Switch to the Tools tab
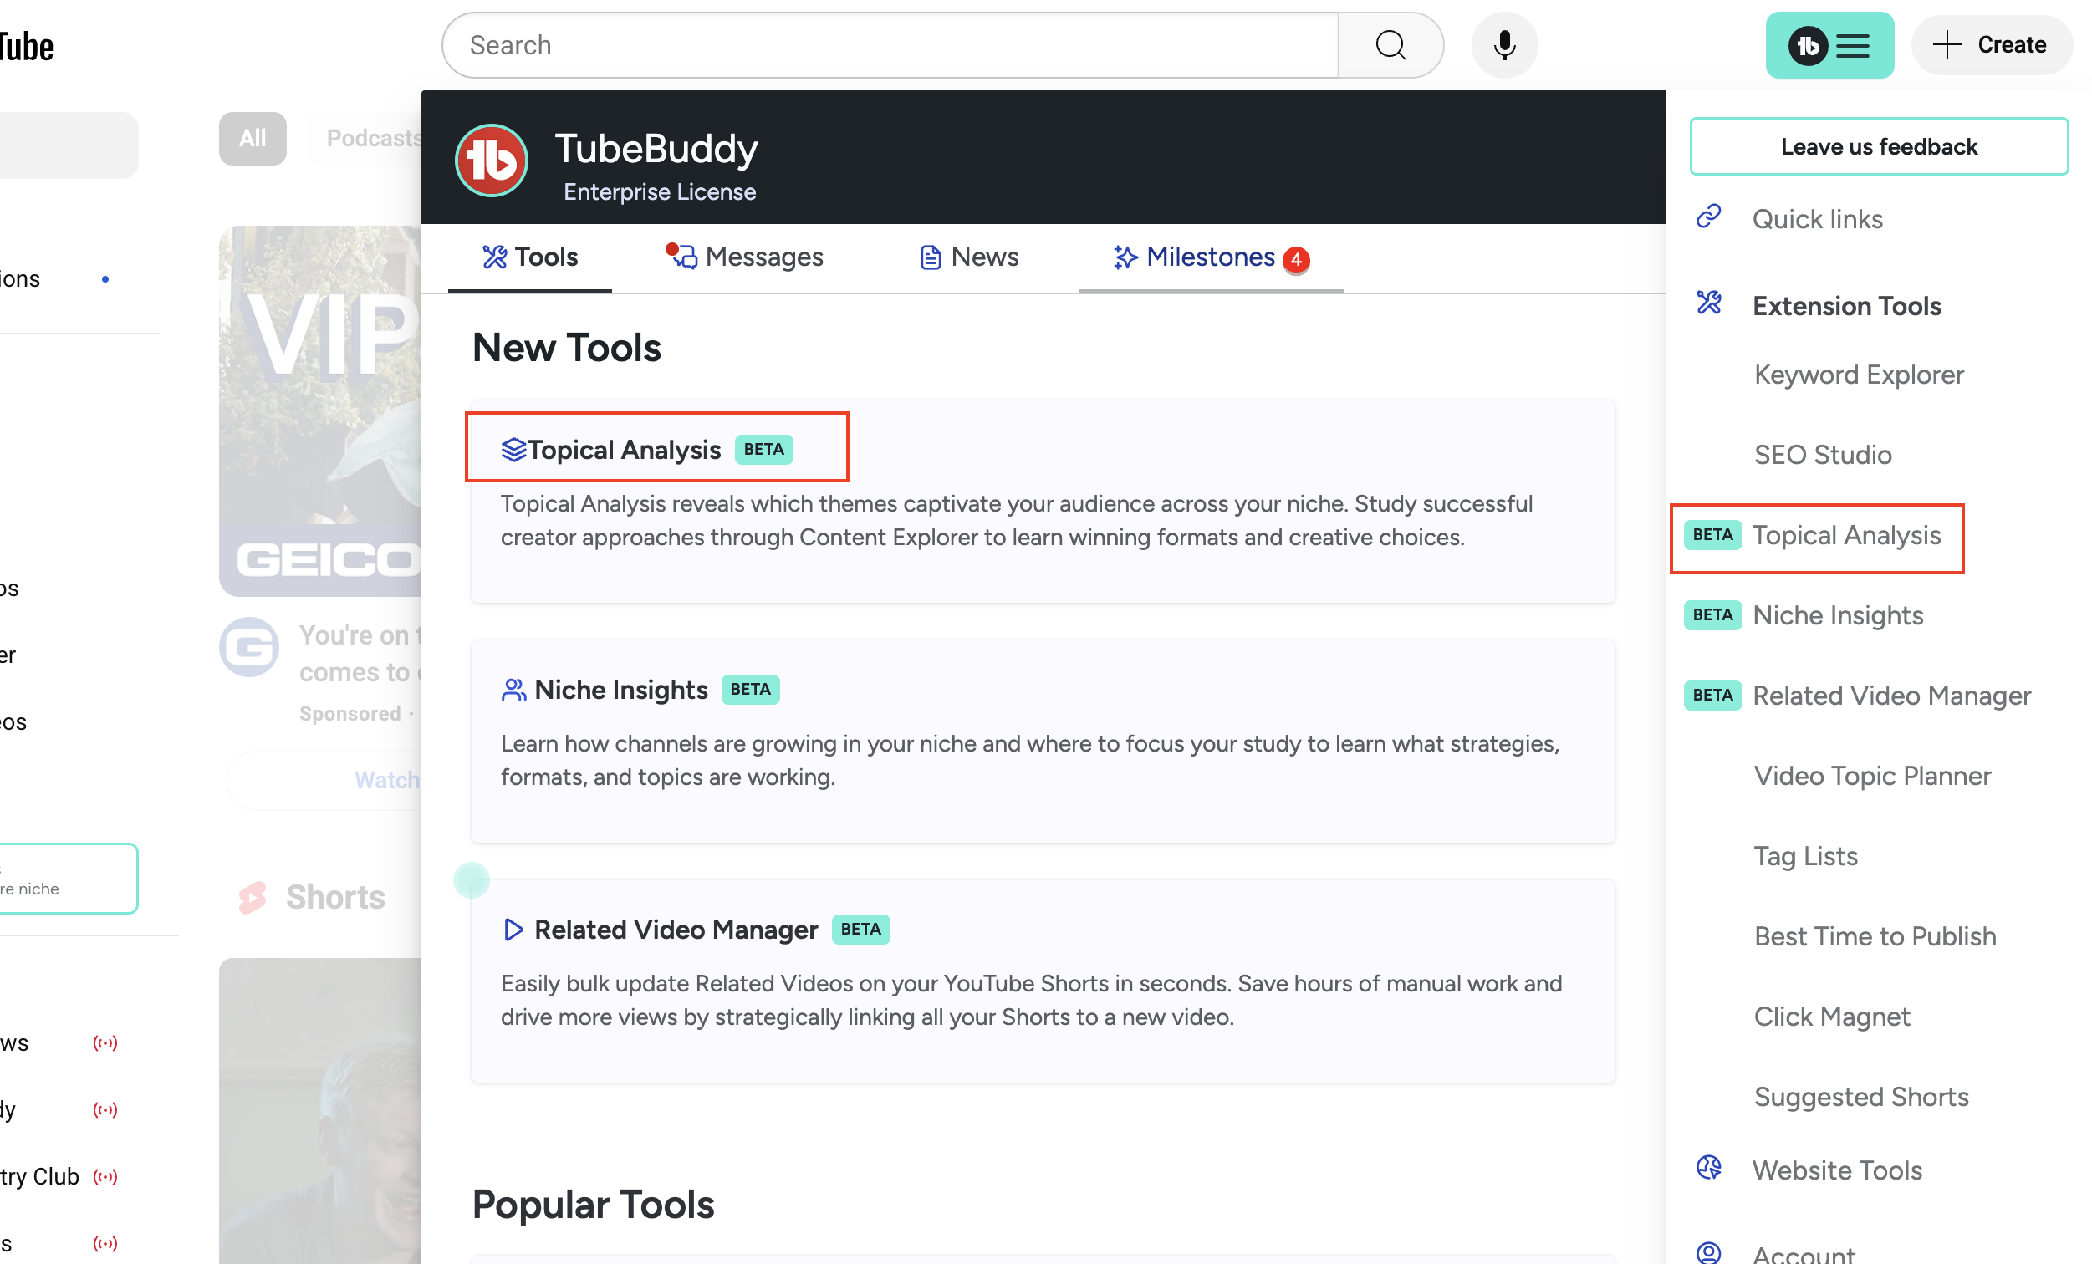2092x1264 pixels. (x=530, y=257)
